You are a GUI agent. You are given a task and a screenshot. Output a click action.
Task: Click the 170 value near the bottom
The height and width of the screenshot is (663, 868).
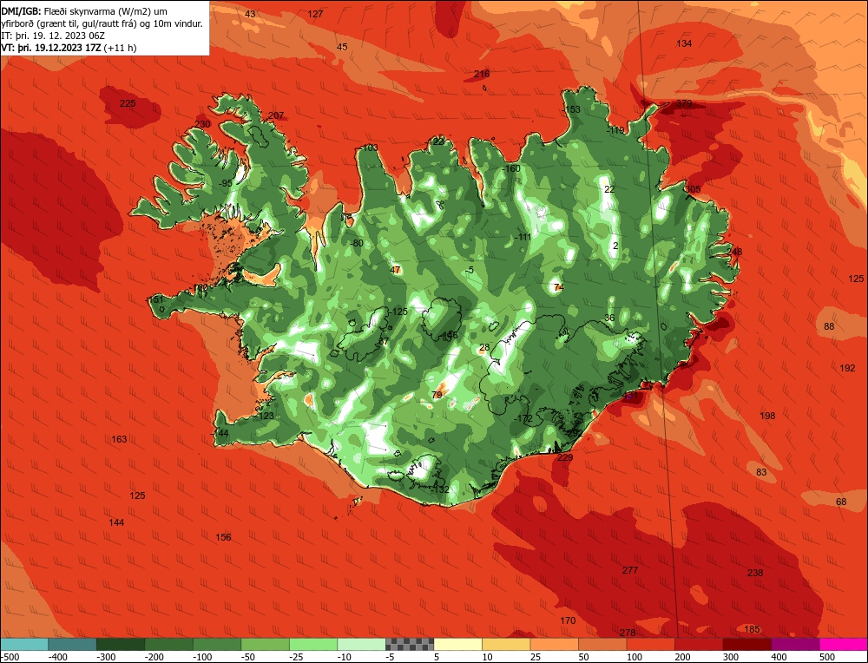point(568,620)
